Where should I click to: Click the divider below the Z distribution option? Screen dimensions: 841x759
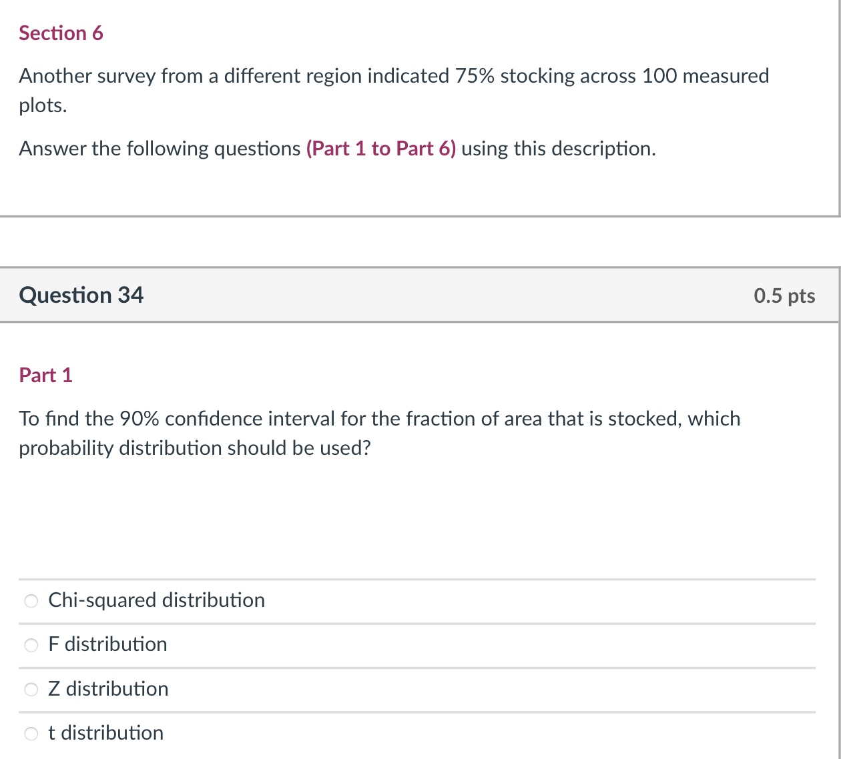pos(419,712)
